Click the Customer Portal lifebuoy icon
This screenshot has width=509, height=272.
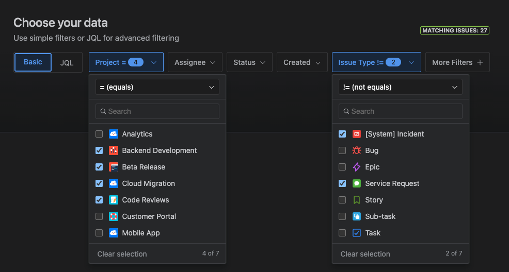(113, 216)
